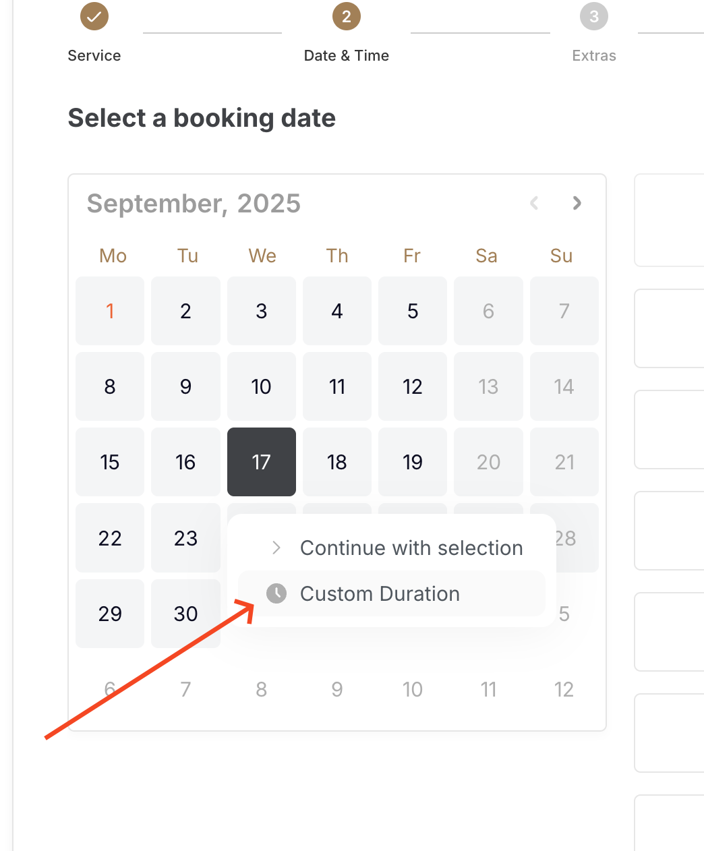Click the completed Service step checkmark icon
Viewport: 704px width, 851px height.
pos(94,16)
